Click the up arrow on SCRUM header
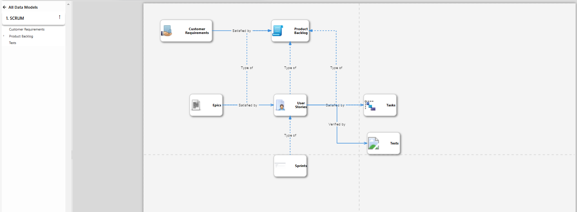Screen dimensions: 577x212 coord(59,17)
